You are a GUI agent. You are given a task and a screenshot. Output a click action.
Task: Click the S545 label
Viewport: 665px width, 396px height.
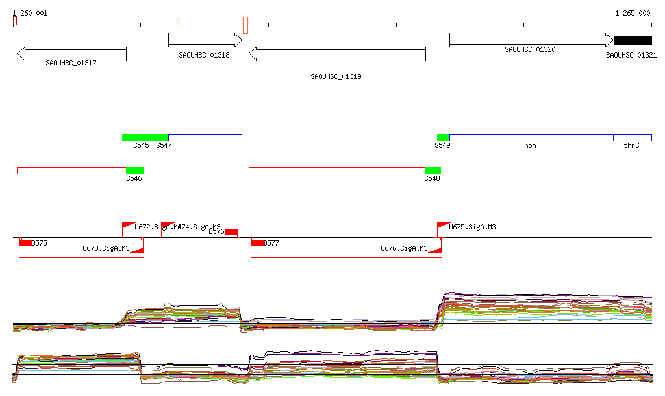[141, 146]
